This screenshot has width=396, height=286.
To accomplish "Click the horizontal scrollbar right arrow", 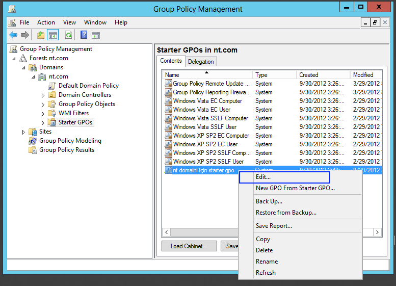I will [377, 232].
